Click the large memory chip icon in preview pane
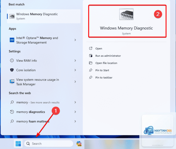The image size is (176, 149). pos(126,14)
